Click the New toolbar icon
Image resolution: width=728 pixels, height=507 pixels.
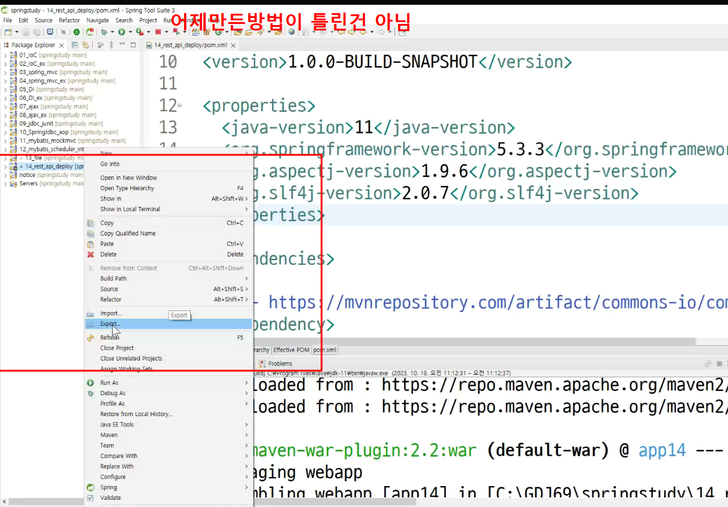pyautogui.click(x=8, y=32)
